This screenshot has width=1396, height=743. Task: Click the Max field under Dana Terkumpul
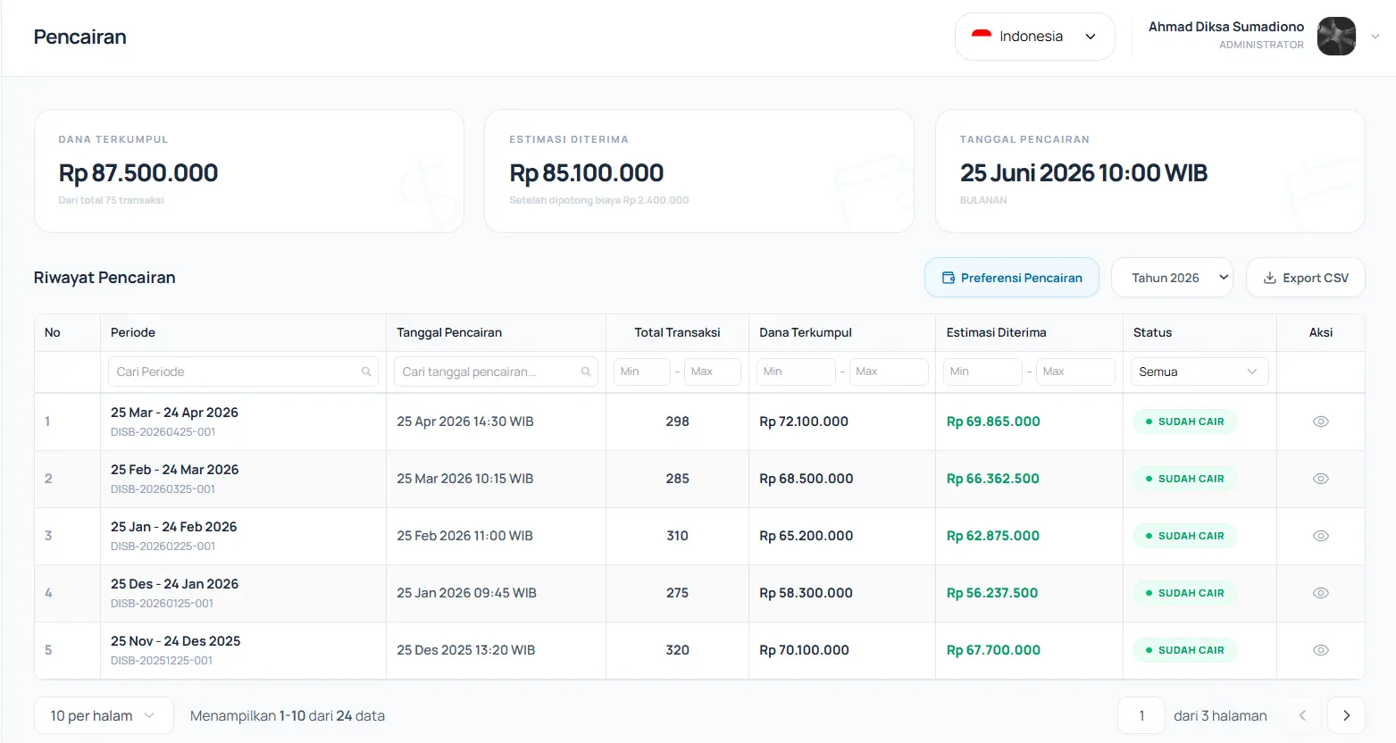(x=889, y=371)
